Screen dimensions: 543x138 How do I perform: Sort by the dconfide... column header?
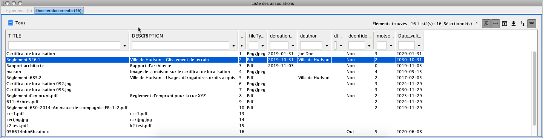click(x=360, y=36)
